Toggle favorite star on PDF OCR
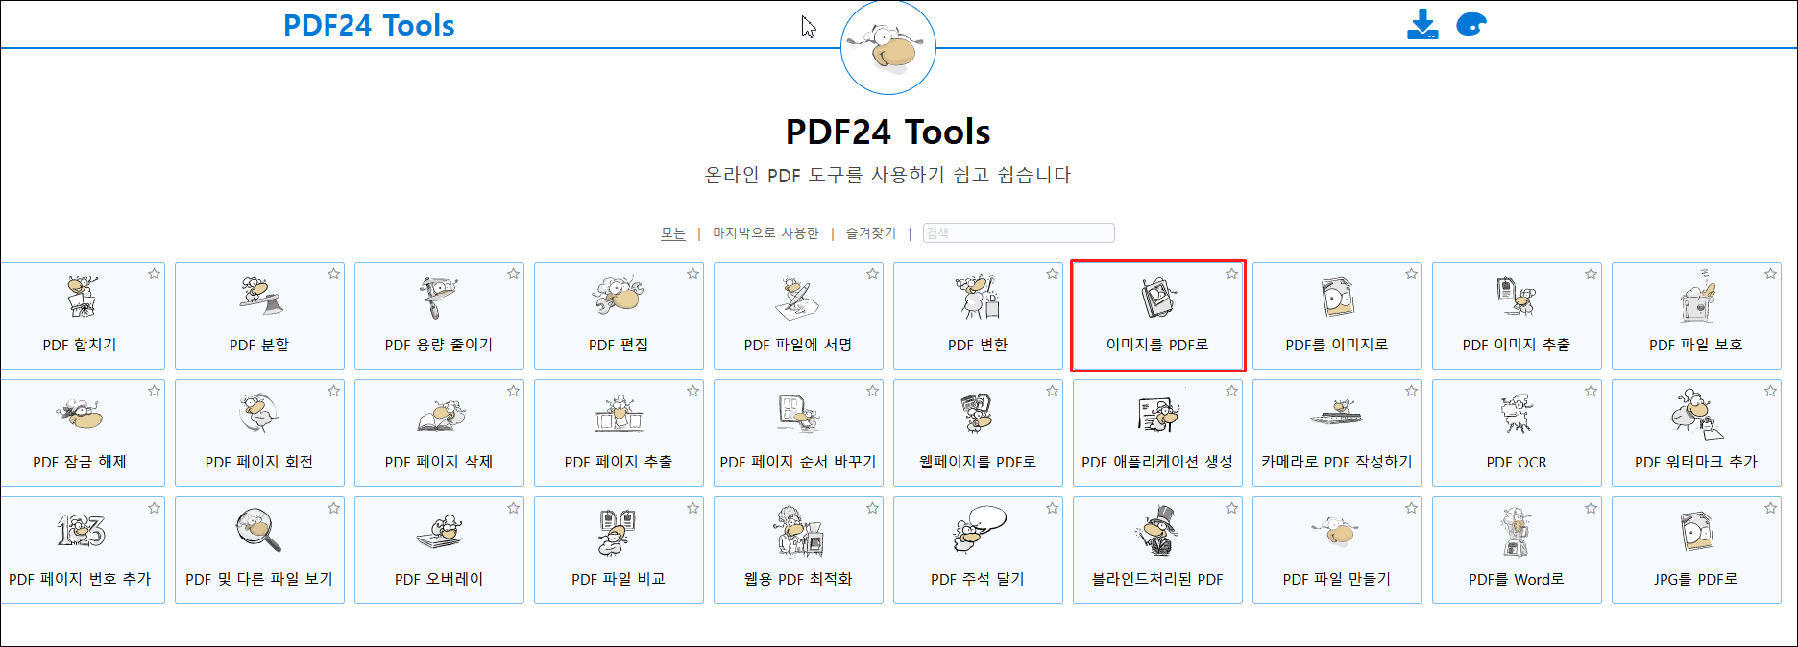 (1591, 391)
